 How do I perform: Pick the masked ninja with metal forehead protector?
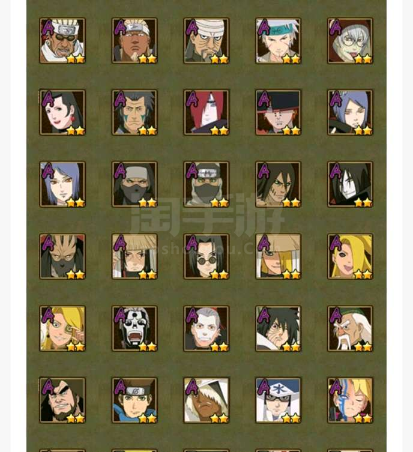206,184
